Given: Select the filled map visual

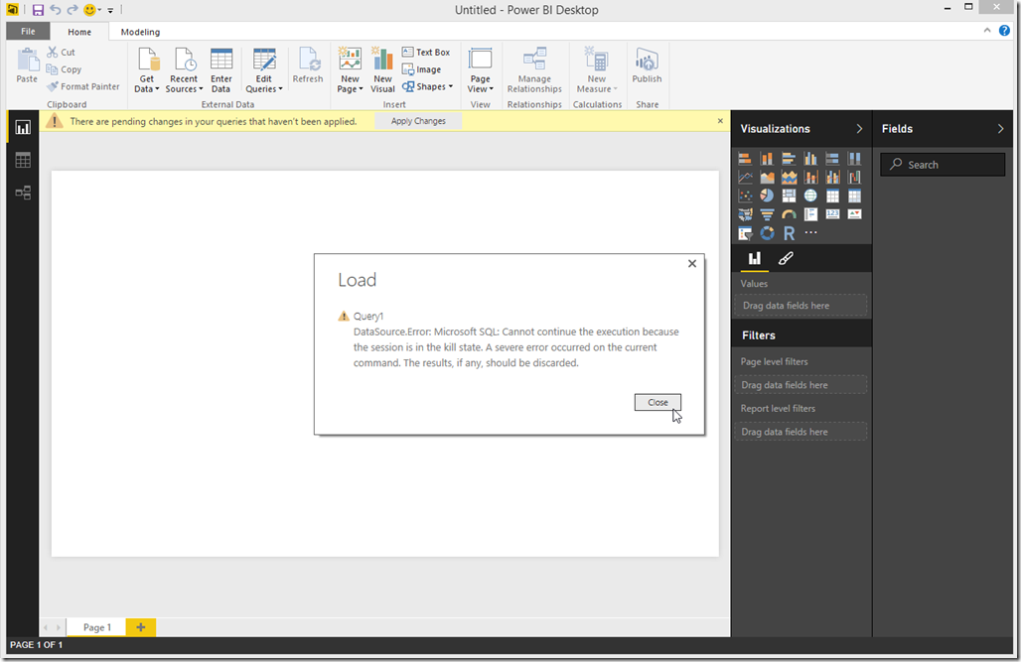Looking at the screenshot, I should 745,214.
